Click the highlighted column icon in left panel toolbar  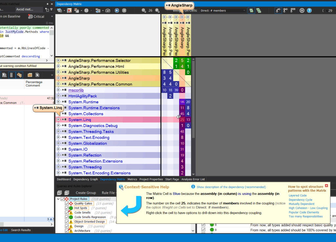coord(11,75)
